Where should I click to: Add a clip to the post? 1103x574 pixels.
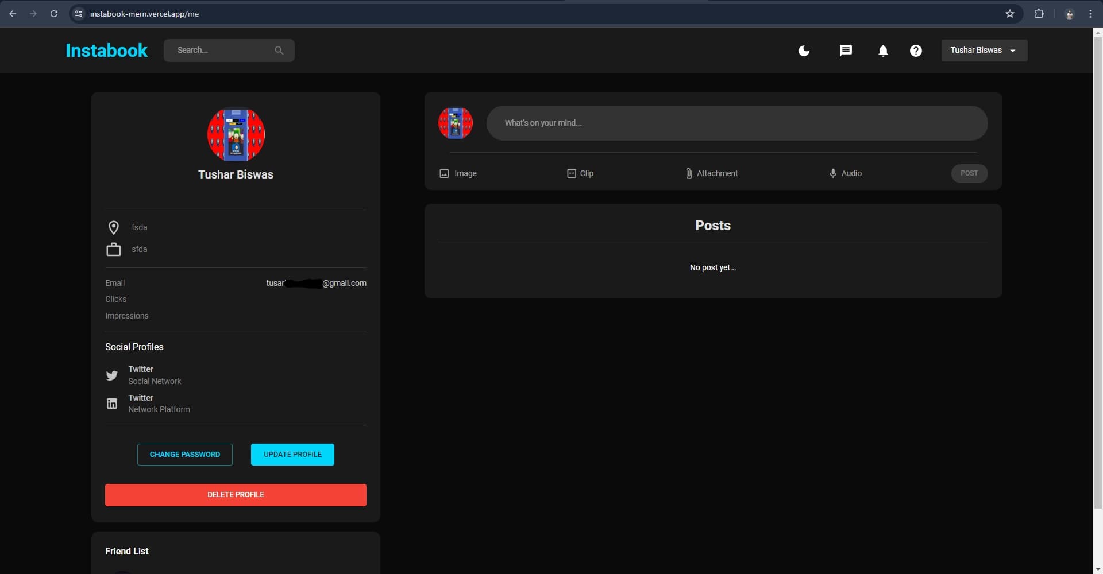pyautogui.click(x=580, y=173)
